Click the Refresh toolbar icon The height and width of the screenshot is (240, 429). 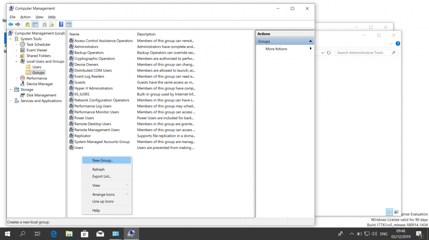(44, 25)
